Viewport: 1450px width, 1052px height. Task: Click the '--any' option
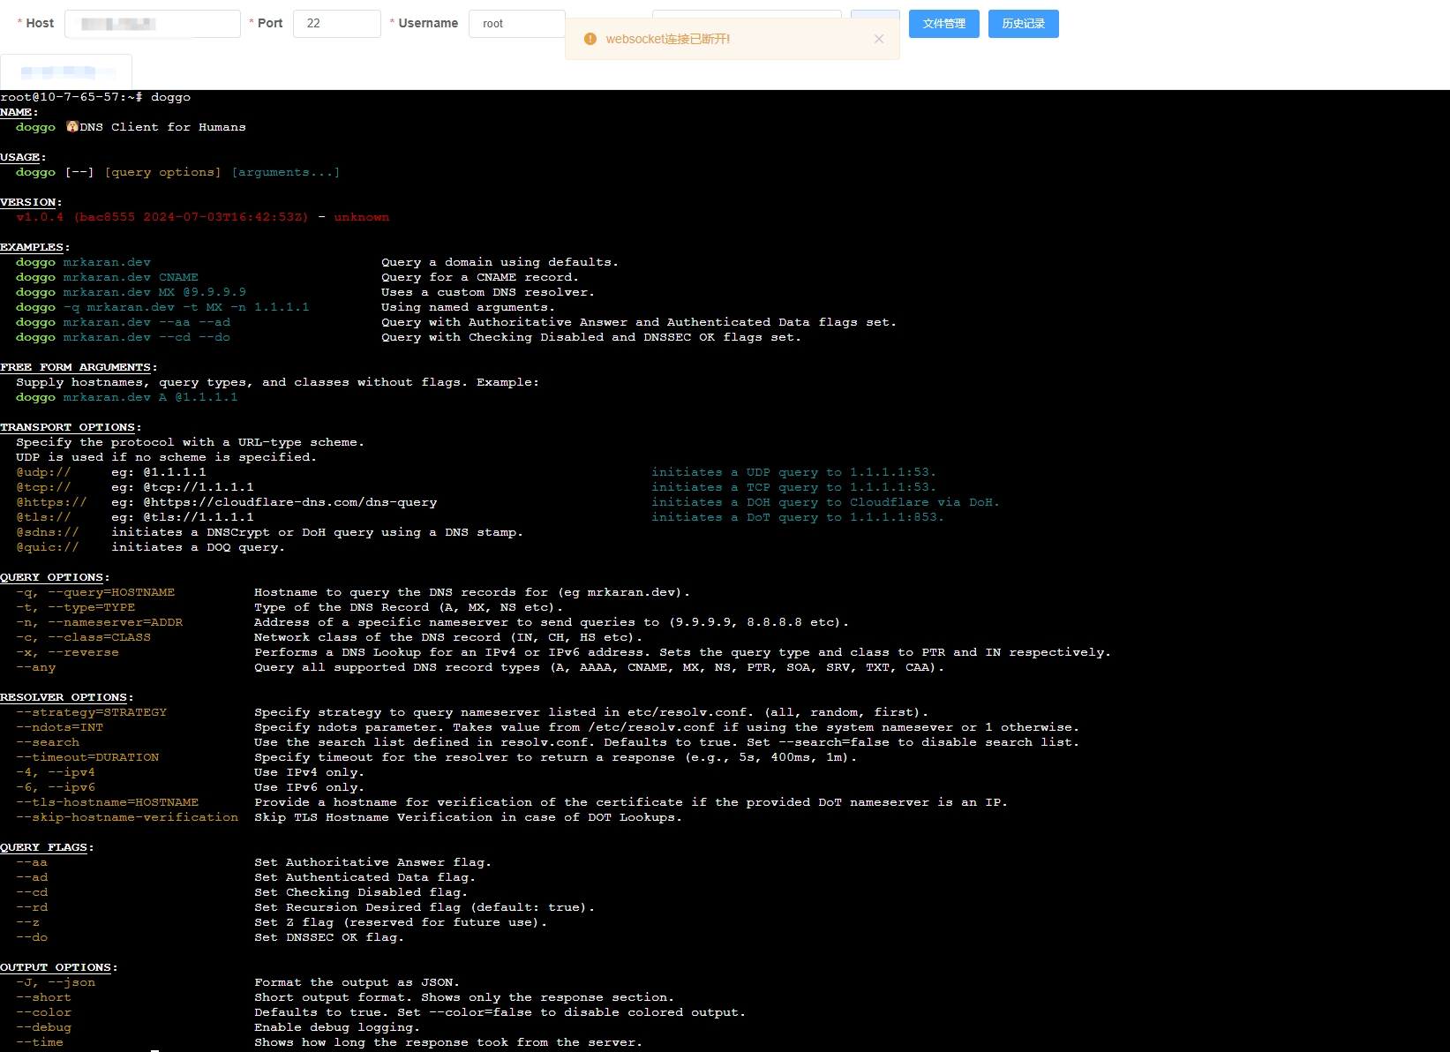(x=35, y=667)
